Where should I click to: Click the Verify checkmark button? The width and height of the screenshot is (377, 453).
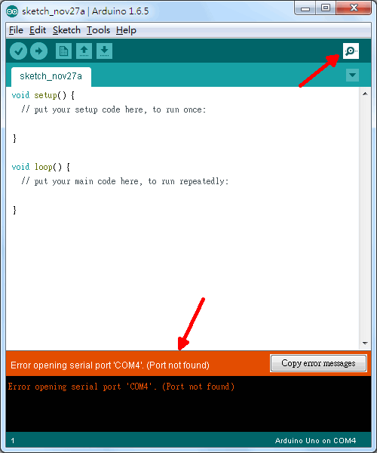click(18, 51)
